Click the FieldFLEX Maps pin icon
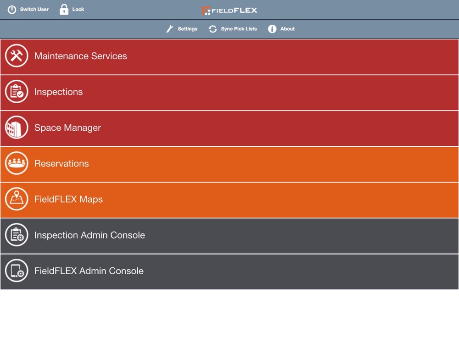 click(17, 199)
